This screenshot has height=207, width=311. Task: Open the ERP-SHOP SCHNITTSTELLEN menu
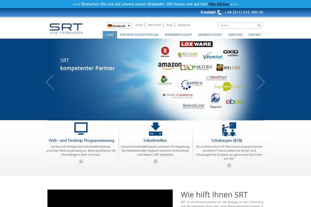(139, 35)
